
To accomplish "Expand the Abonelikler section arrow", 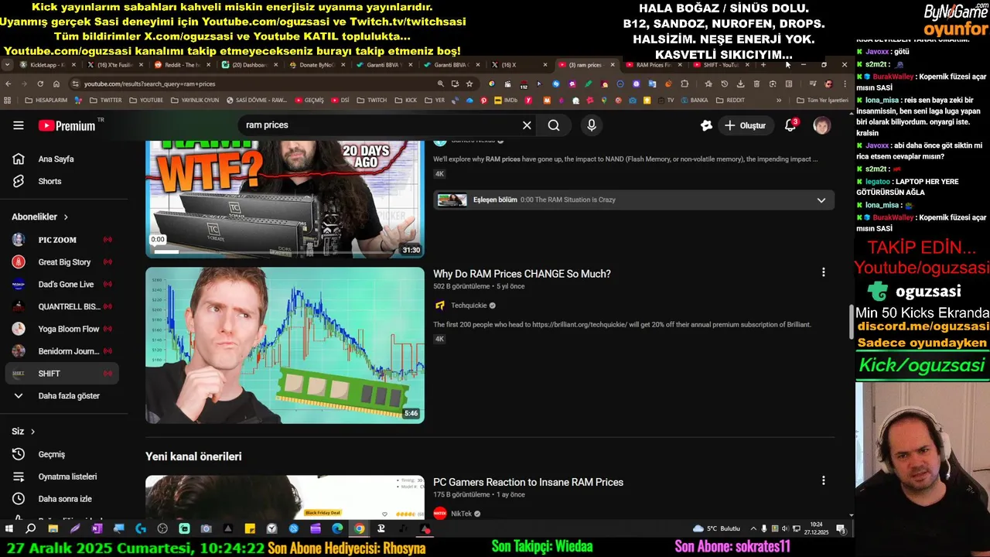I will [x=66, y=217].
